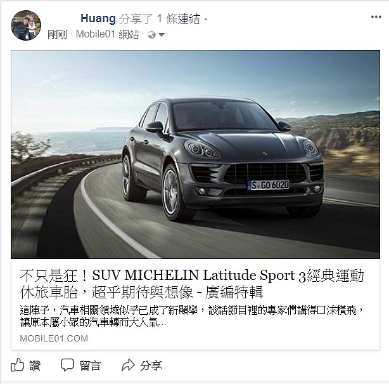Screen dimensions: 389x384
Task: Open the Porsche SUV preview image
Action: tap(195, 154)
